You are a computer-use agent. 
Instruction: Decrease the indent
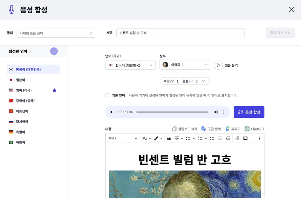pos(220,138)
